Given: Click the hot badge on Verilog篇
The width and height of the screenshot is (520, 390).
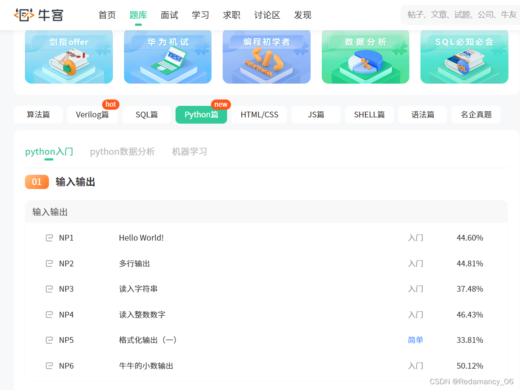Looking at the screenshot, I should (111, 104).
